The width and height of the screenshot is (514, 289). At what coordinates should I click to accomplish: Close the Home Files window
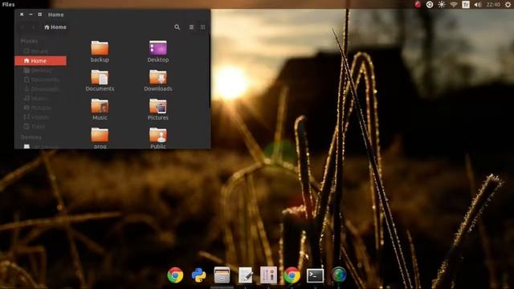click(22, 14)
